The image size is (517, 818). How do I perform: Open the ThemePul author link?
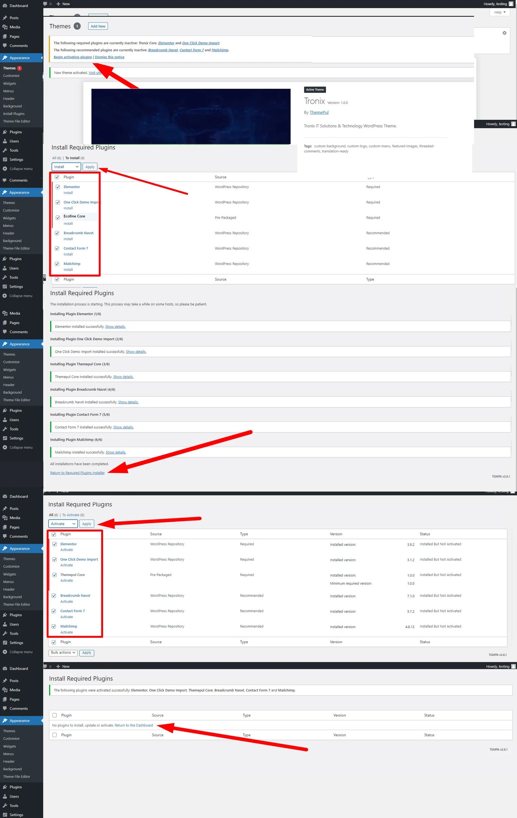tap(319, 112)
